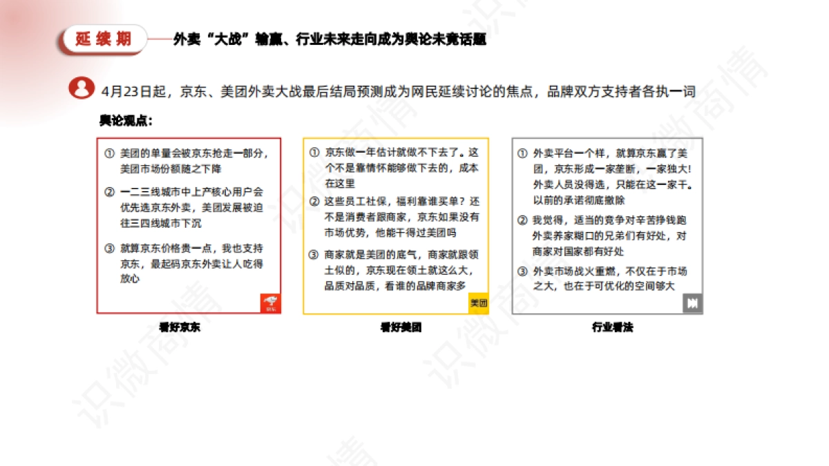Screen dimensions: 829x466
Task: Click the gray industry icon in the third box
Action: point(692,302)
